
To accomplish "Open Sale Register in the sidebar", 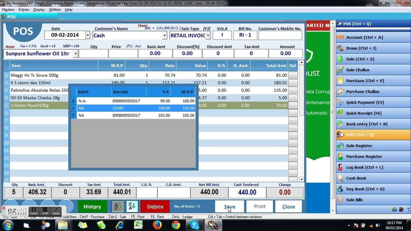I will (373, 146).
